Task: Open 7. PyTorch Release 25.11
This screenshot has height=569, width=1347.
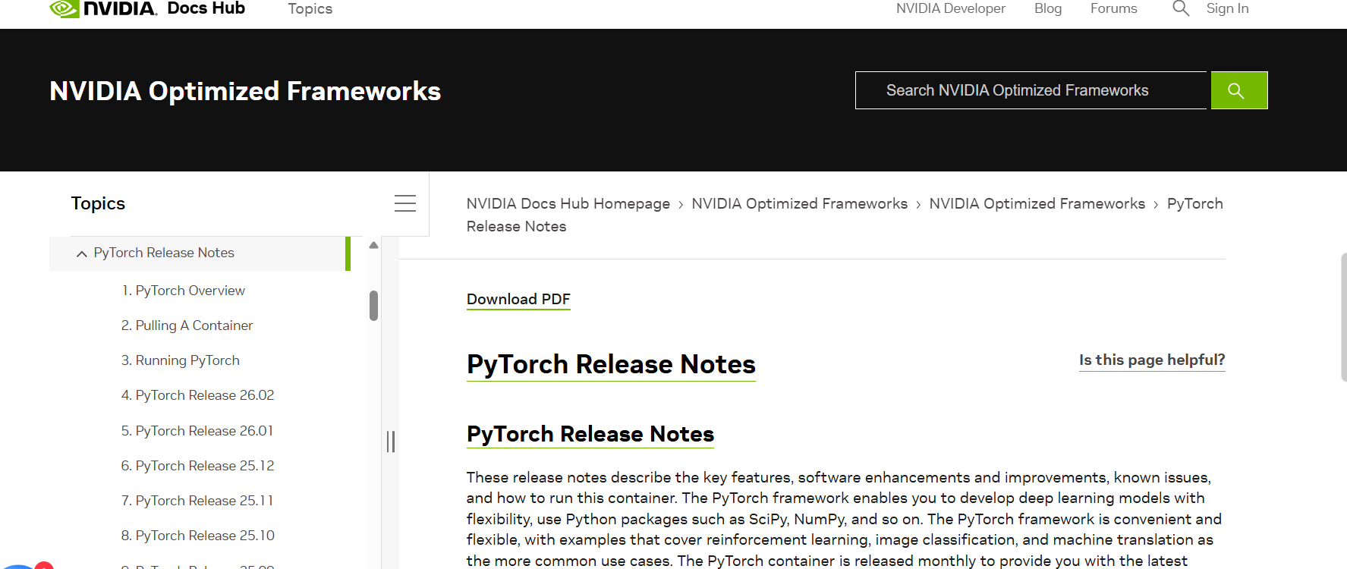Action: (x=197, y=501)
